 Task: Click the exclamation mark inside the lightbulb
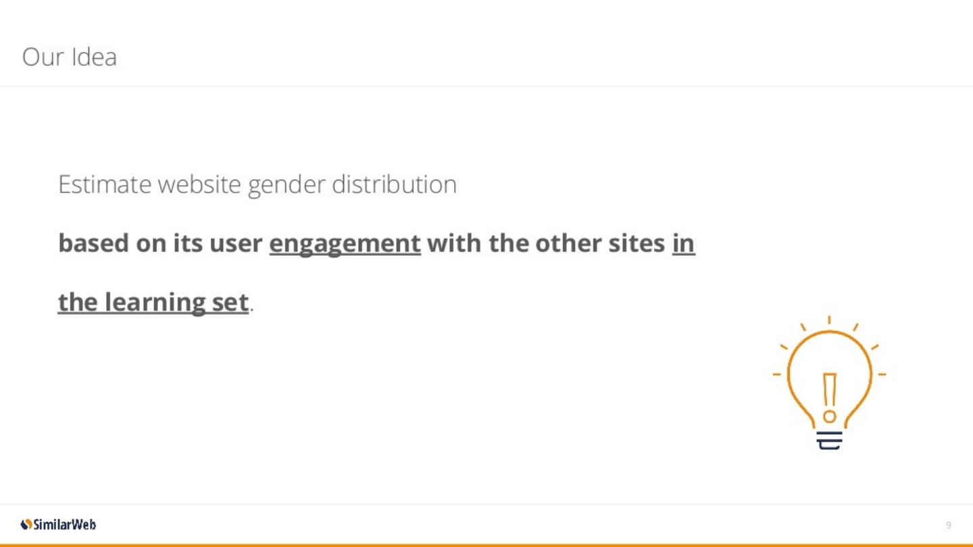(829, 397)
